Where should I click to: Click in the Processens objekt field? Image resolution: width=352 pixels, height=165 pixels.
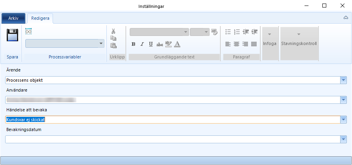click(173, 80)
